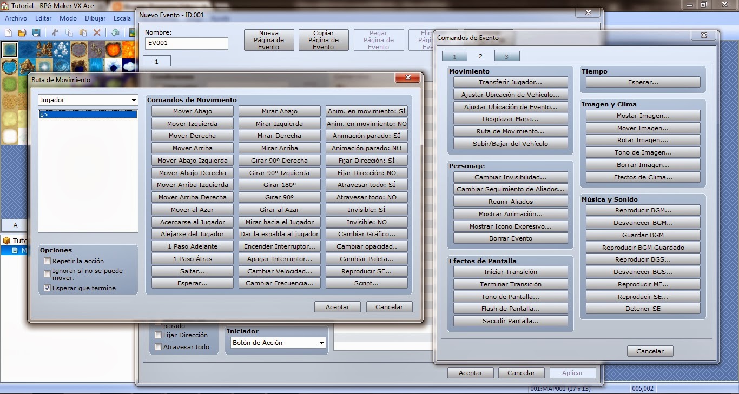Viewport: 739px width, 394px height.
Task: Enable the Repetir la acción checkbox
Action: coord(47,261)
